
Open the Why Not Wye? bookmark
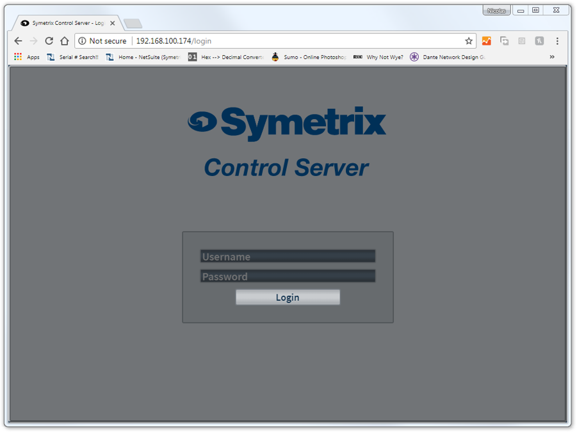point(378,57)
